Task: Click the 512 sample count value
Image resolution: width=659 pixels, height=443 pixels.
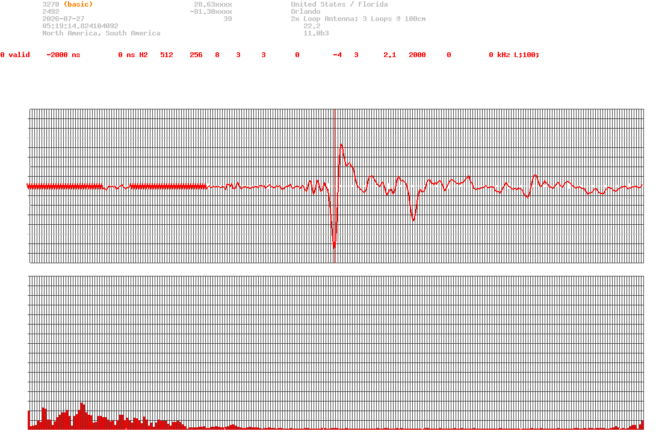Action: [167, 55]
